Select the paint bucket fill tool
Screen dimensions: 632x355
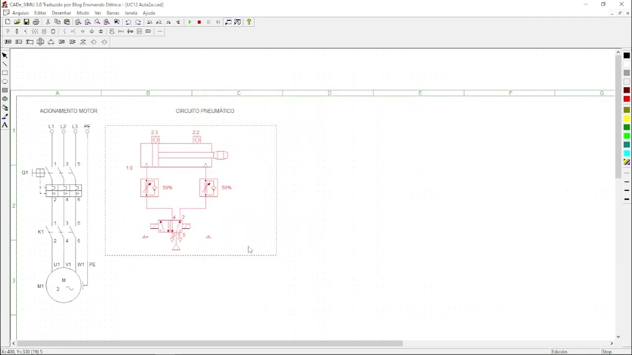pos(5,107)
